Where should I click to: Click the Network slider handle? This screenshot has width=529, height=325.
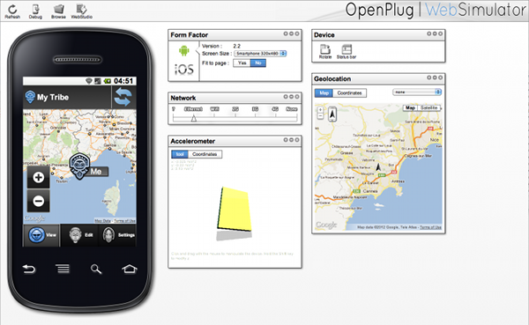click(x=194, y=118)
